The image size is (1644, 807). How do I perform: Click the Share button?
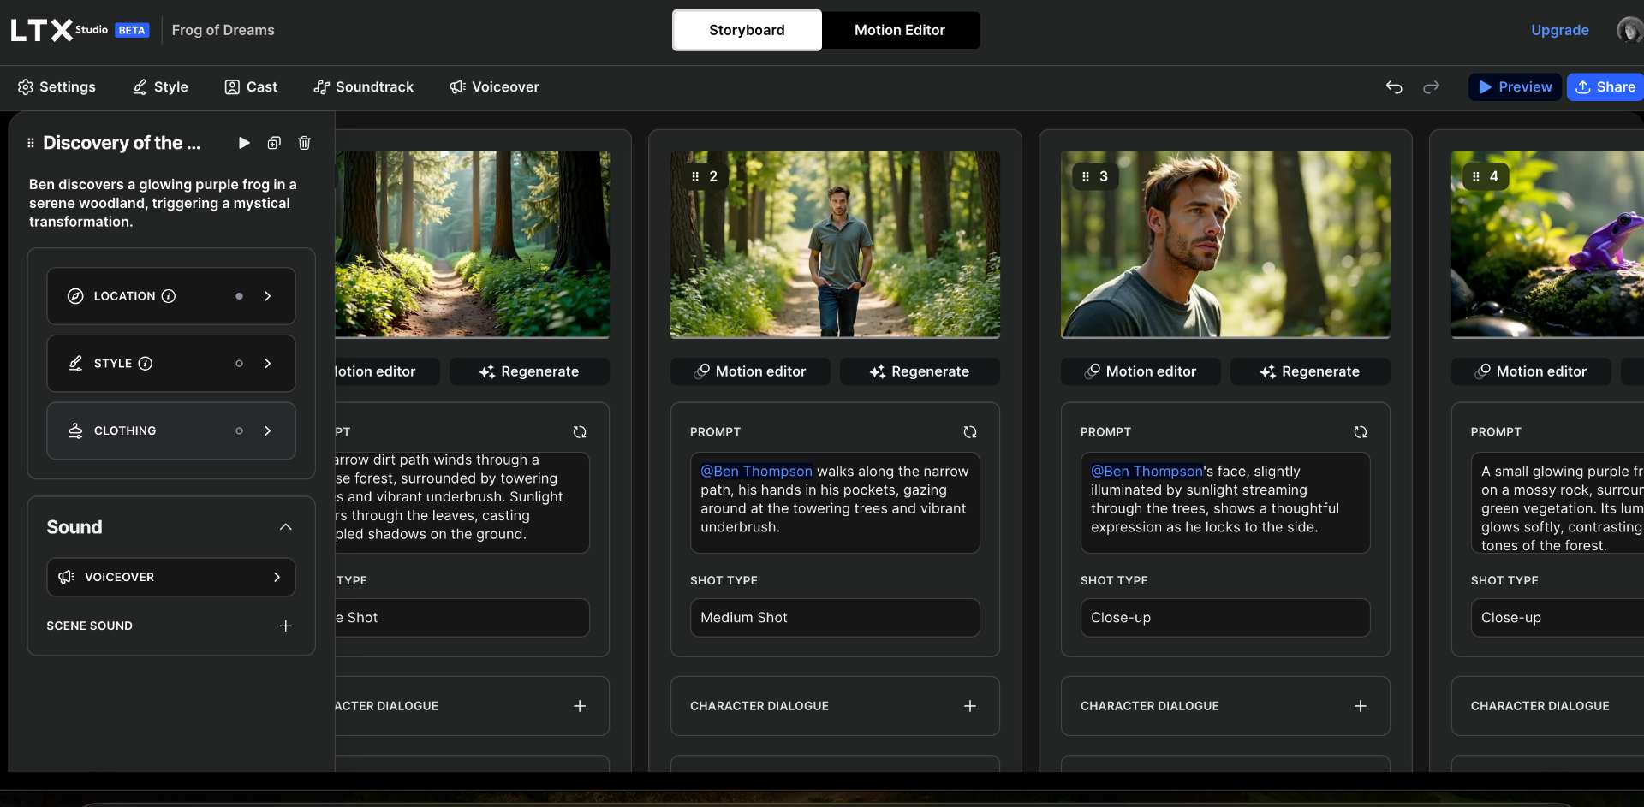(x=1605, y=86)
